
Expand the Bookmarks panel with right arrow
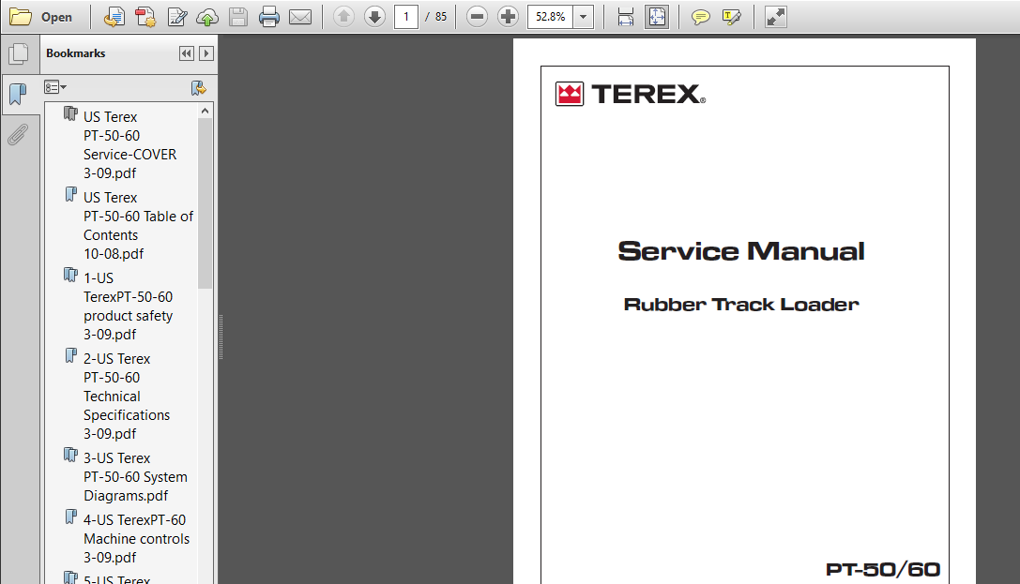(x=206, y=53)
